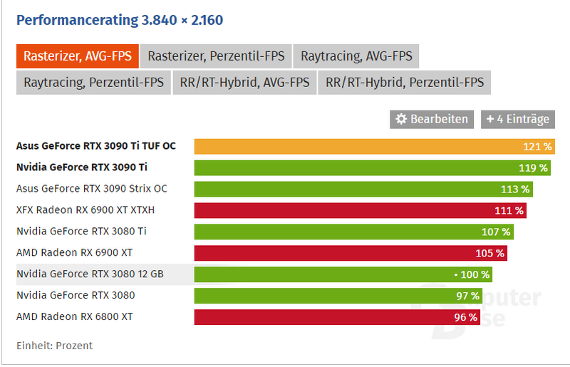Select the Asus GeForce RTX 3090 Strix OC label
Viewport: 570px width, 367px height.
[92, 189]
